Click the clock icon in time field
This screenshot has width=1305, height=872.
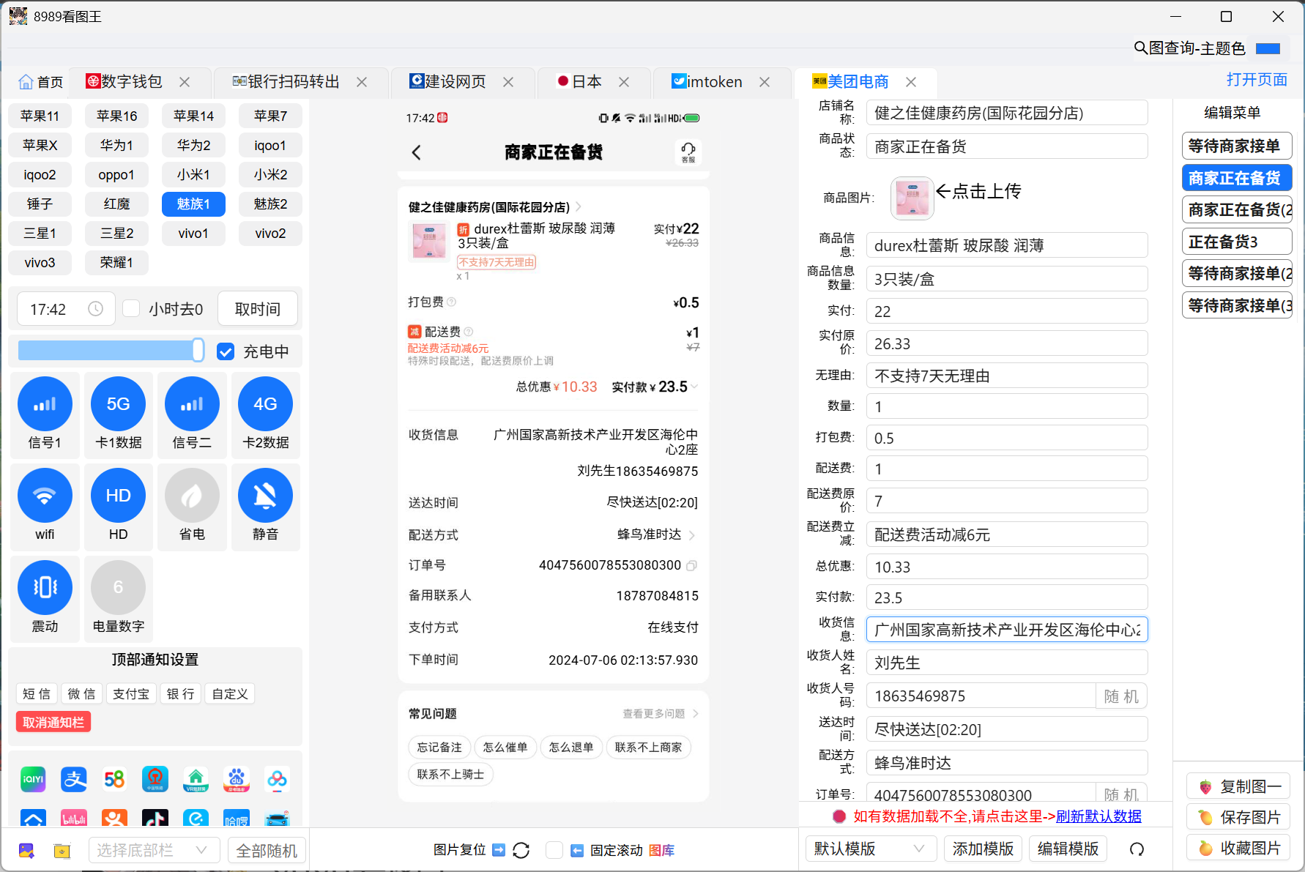click(x=95, y=309)
